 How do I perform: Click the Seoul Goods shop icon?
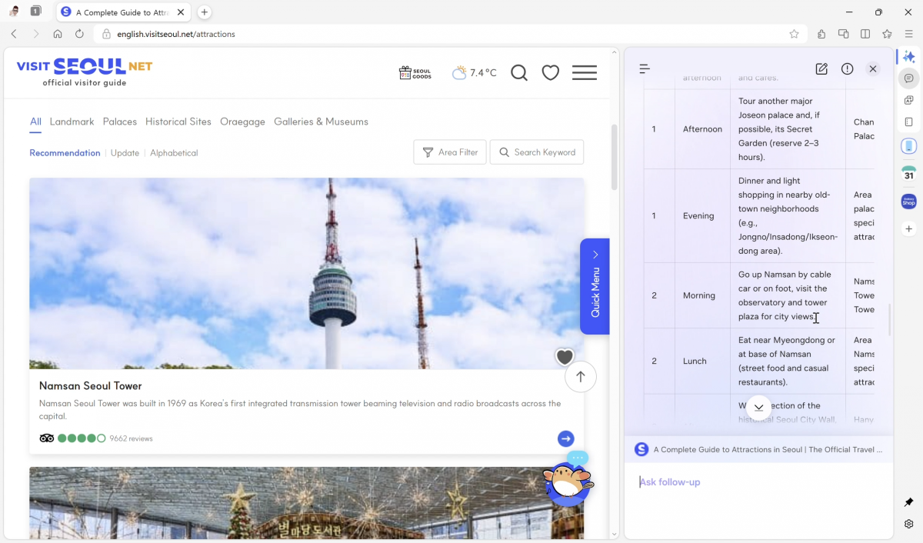click(415, 73)
